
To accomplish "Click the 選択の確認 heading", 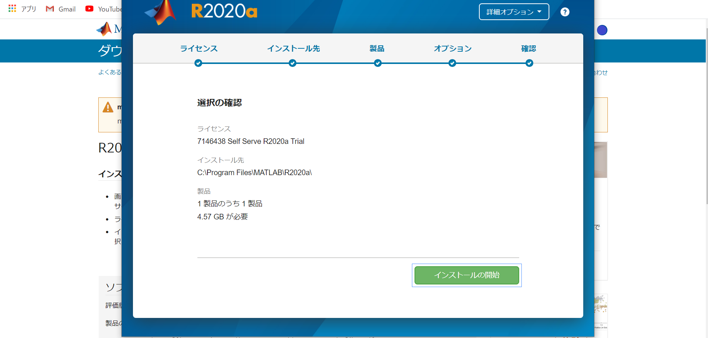I will (219, 103).
